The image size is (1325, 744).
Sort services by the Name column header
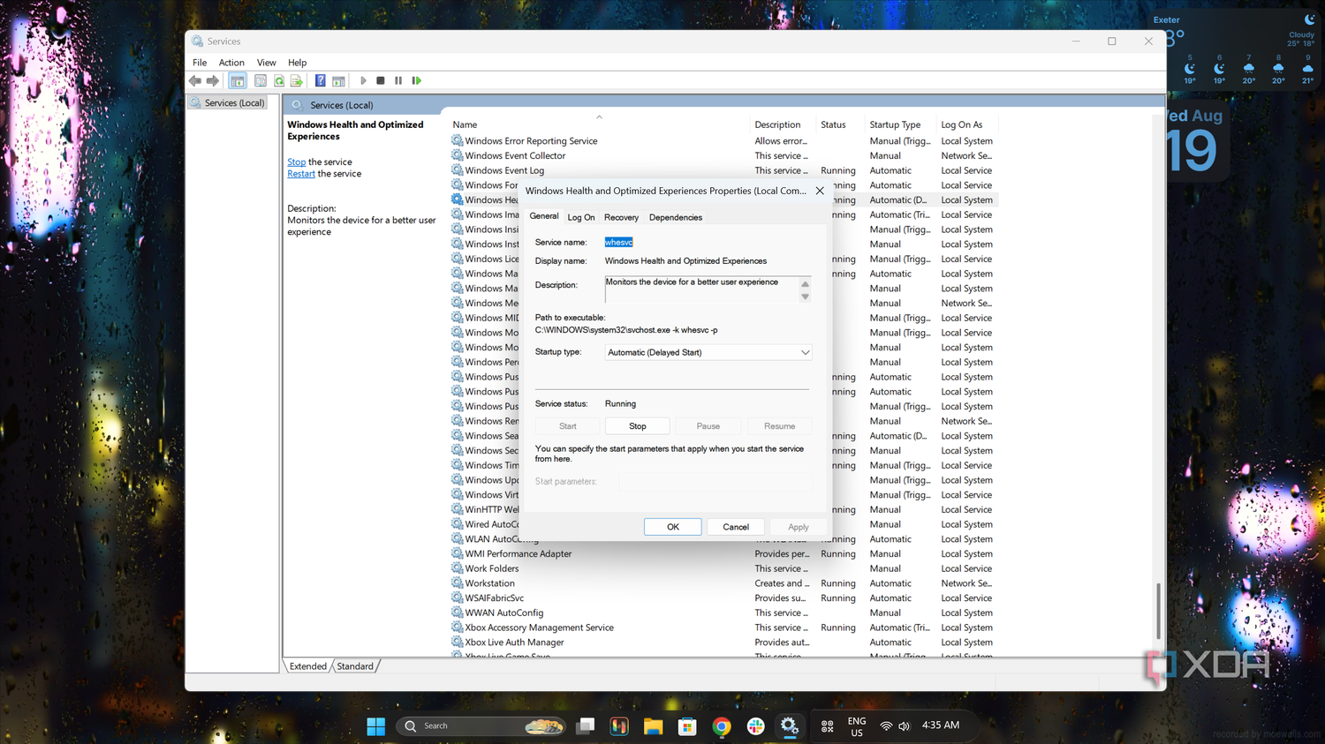coord(599,124)
